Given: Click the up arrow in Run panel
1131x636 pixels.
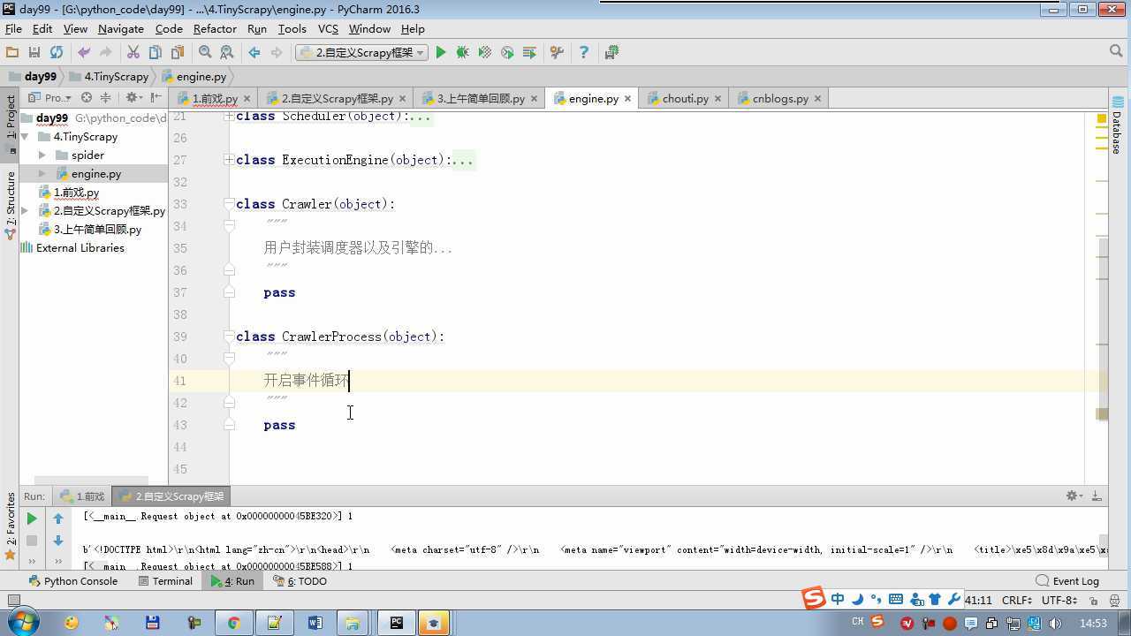Looking at the screenshot, I should point(58,519).
